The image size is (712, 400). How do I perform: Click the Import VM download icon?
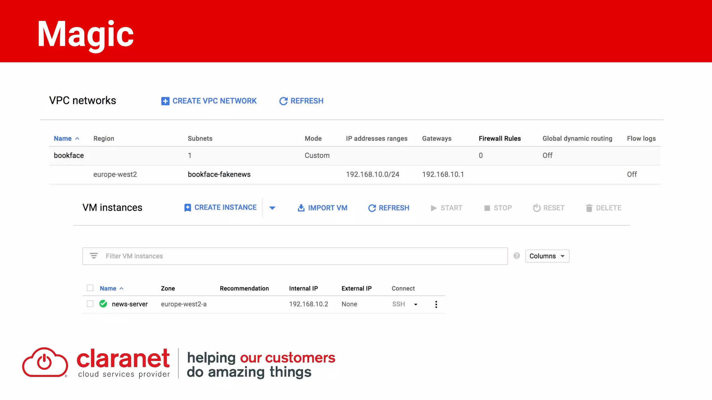coord(301,208)
